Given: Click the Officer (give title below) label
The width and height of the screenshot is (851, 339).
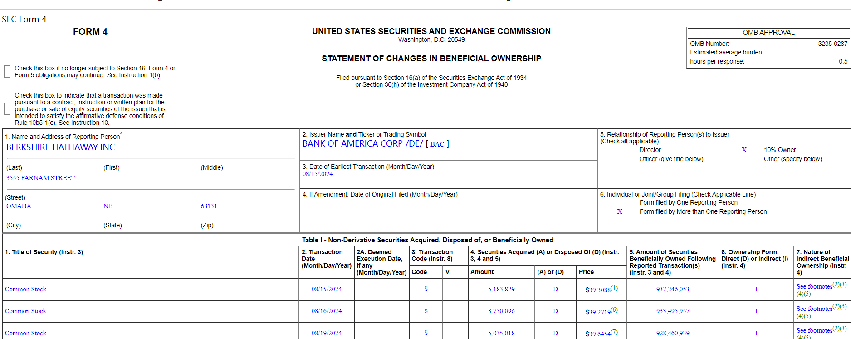Looking at the screenshot, I should point(671,159).
